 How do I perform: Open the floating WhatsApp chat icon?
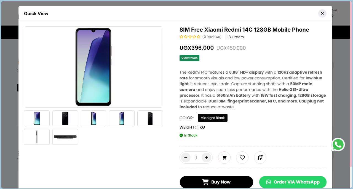pos(338,144)
